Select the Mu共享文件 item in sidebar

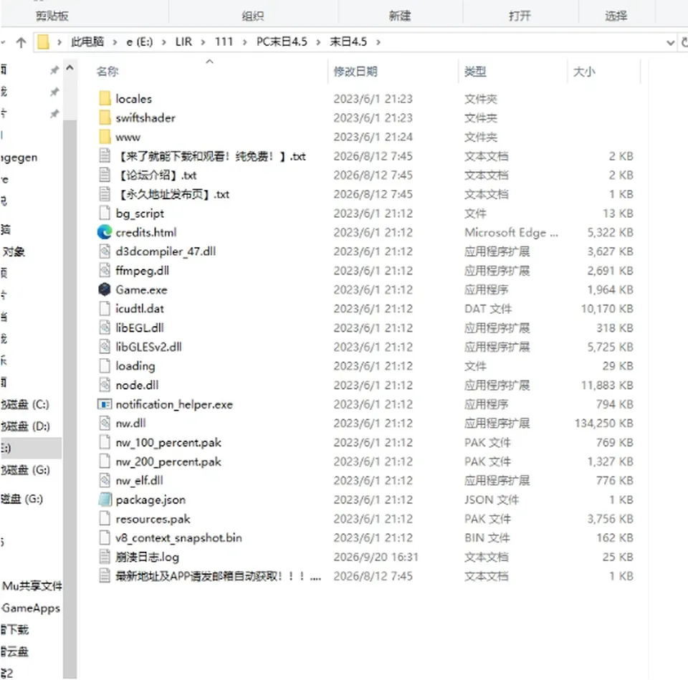[x=32, y=586]
